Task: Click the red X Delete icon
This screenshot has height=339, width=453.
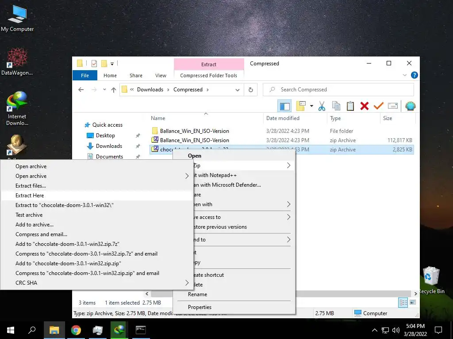Action: (365, 106)
